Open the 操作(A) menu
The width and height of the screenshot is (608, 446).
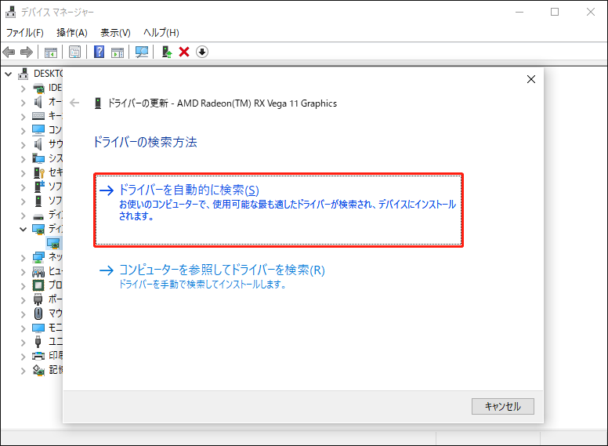click(72, 33)
